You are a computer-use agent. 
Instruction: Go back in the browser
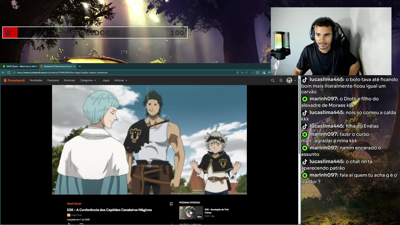point(3,72)
